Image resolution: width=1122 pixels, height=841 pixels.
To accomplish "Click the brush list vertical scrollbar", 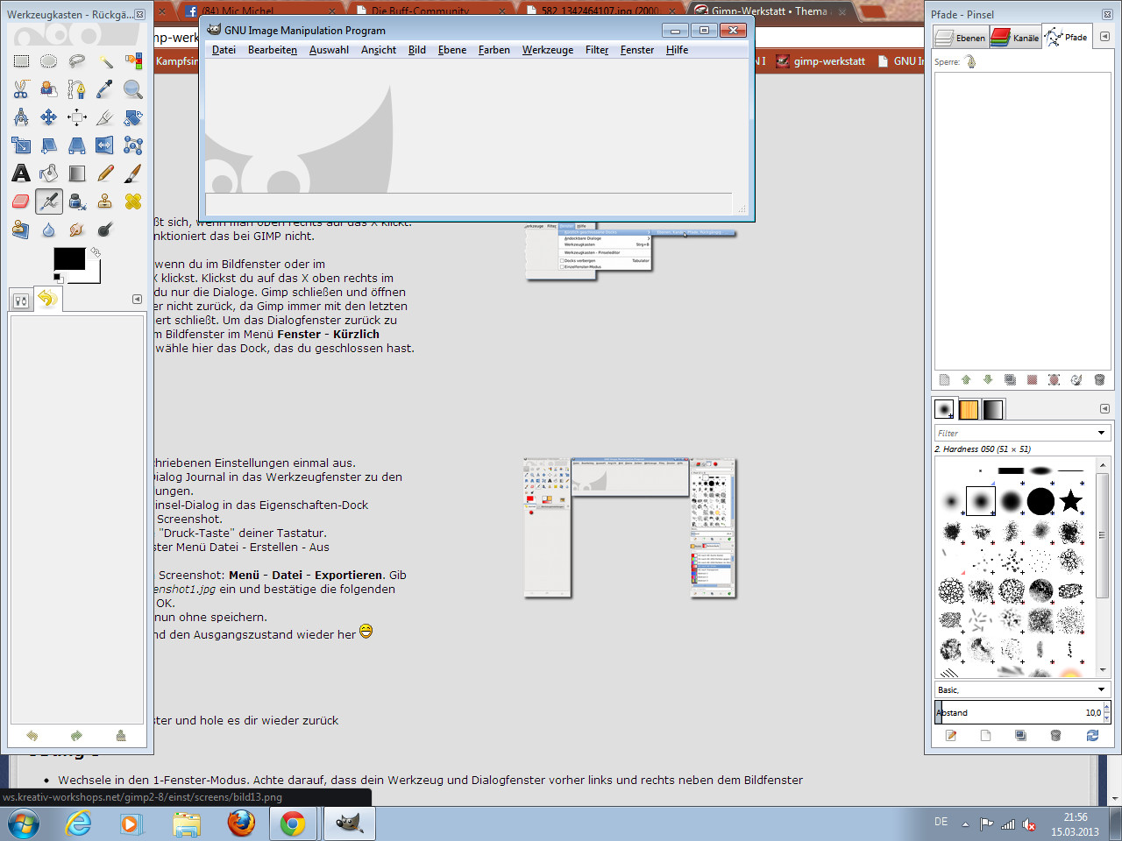I will pyautogui.click(x=1102, y=534).
